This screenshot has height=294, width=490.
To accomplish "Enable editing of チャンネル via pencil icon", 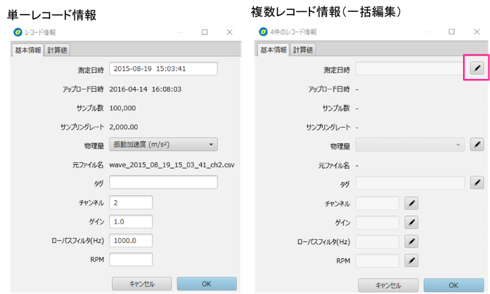I will [412, 203].
